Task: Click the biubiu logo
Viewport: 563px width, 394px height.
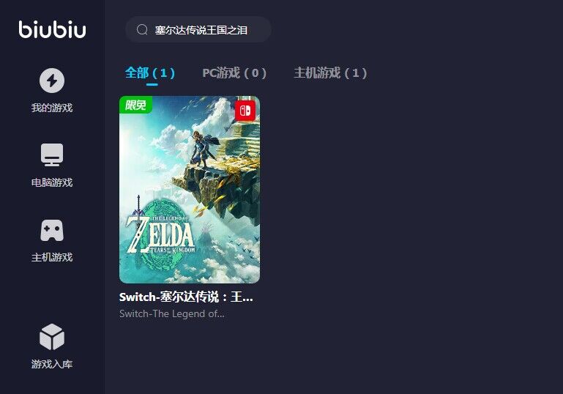Action: click(x=53, y=29)
